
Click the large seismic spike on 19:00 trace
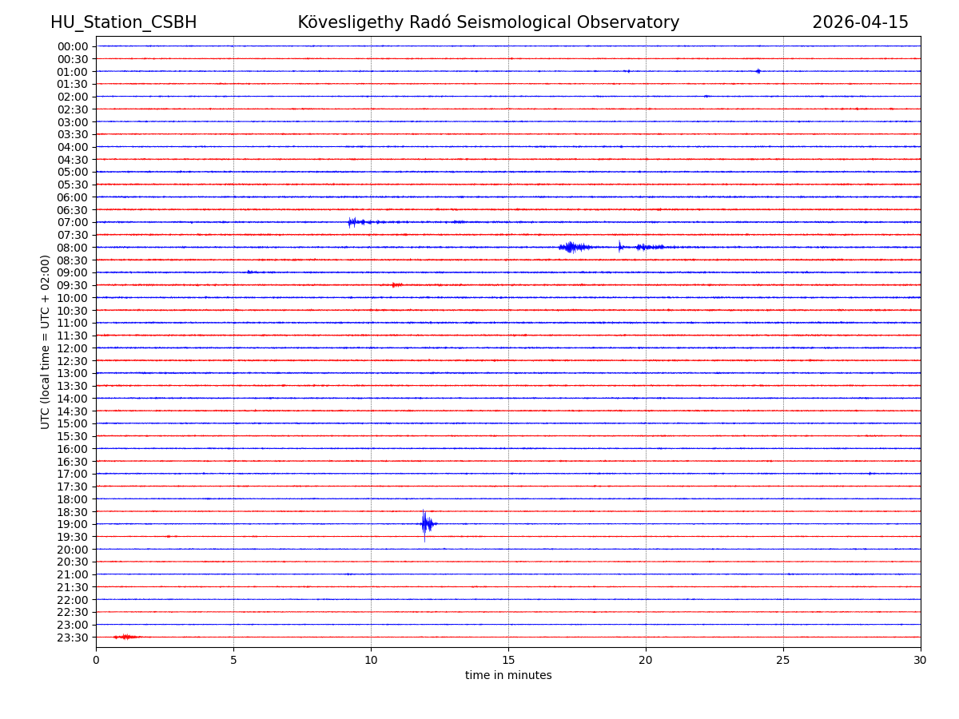coord(425,524)
